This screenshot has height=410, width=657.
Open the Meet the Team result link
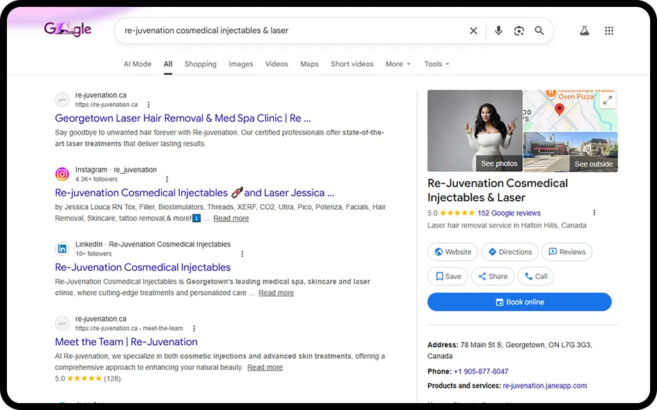pyautogui.click(x=126, y=342)
